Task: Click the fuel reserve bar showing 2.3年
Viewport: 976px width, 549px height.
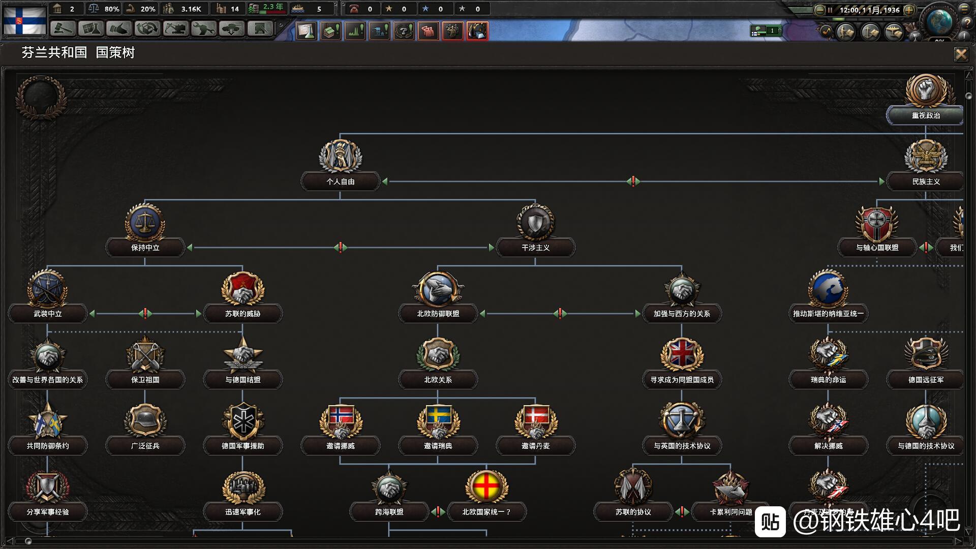Action: click(267, 9)
